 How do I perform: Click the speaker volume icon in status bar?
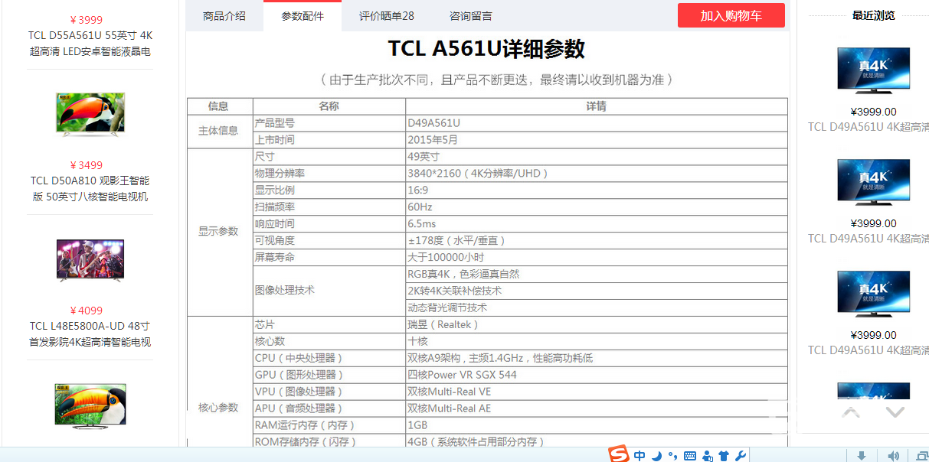tap(893, 456)
